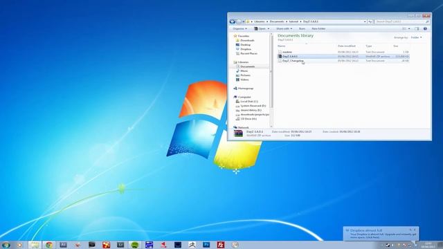Open Spotify from taskbar
This screenshot has height=249, width=443.
click(x=135, y=245)
